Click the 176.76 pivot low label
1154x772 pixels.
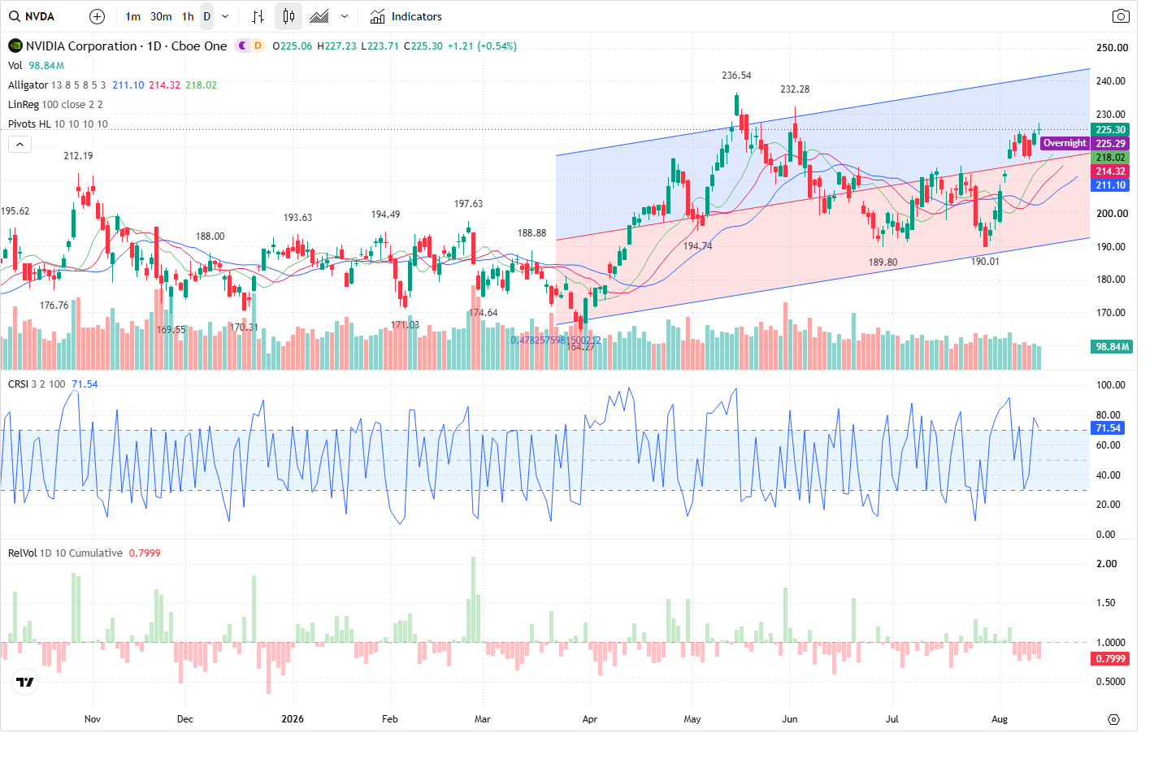pos(54,306)
